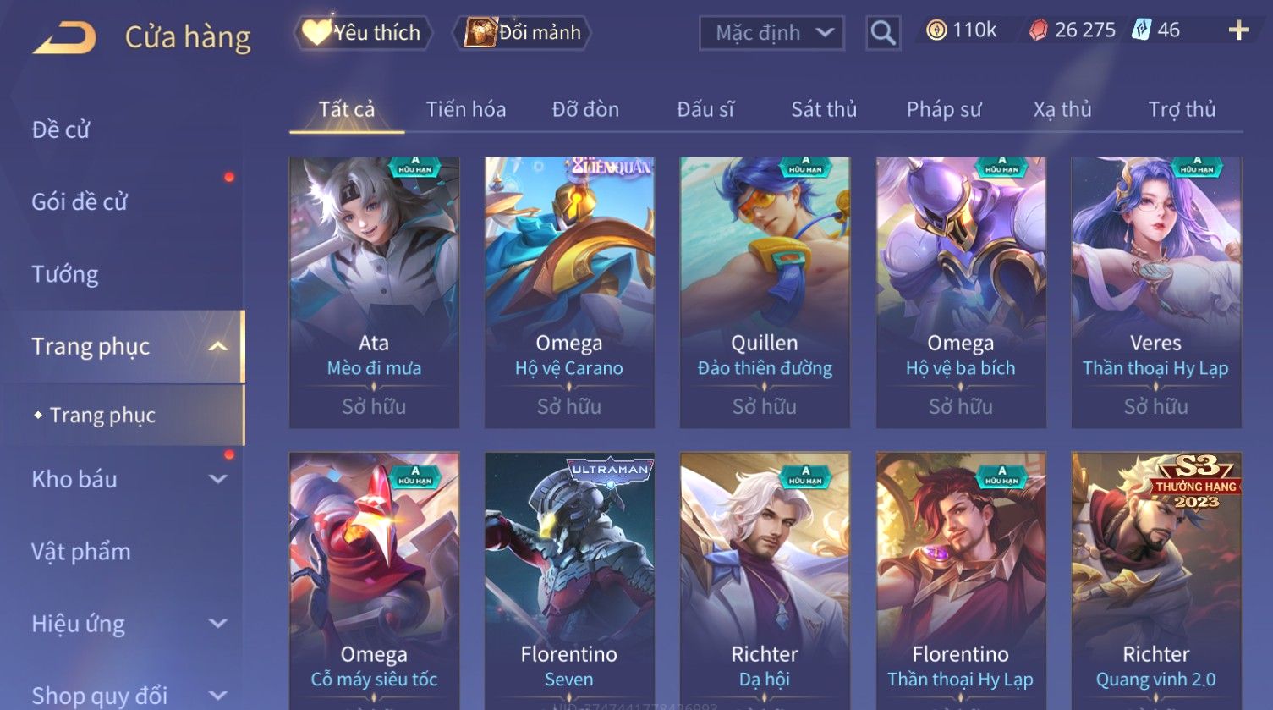Select the Pháp sư filter tab
This screenshot has height=710, width=1273.
(x=944, y=109)
